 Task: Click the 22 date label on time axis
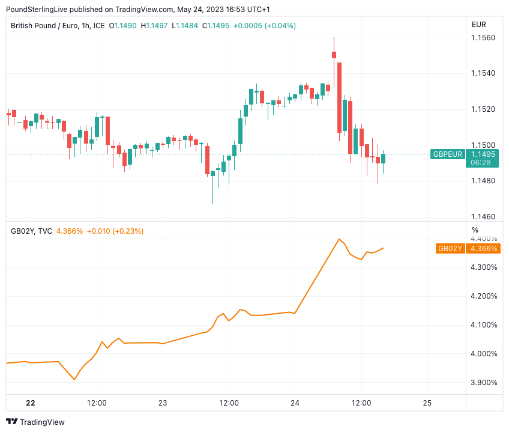pyautogui.click(x=31, y=403)
